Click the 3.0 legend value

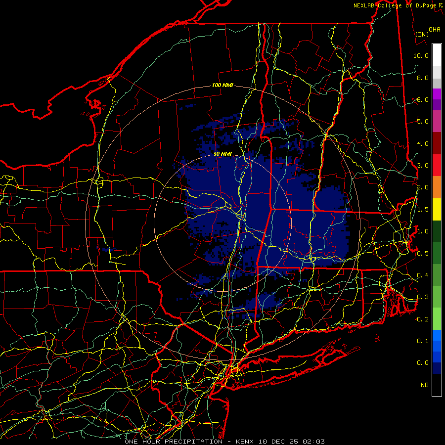[423, 166]
